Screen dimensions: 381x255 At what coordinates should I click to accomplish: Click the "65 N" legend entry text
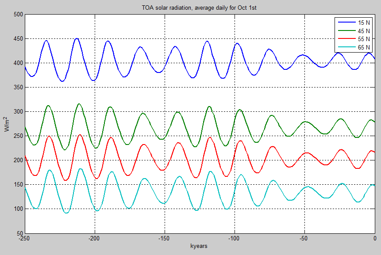point(363,47)
